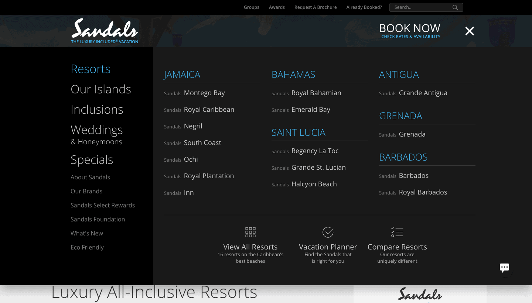Open Sandals Royal Caribbean resort

coord(199,110)
